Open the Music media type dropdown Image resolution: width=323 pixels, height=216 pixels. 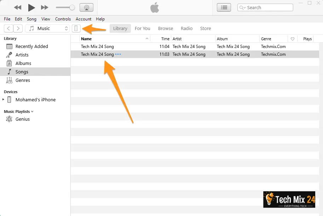tap(47, 28)
